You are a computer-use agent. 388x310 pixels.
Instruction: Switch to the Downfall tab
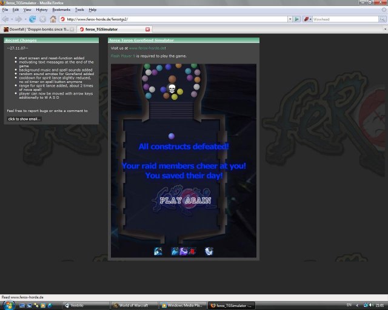tap(39, 29)
